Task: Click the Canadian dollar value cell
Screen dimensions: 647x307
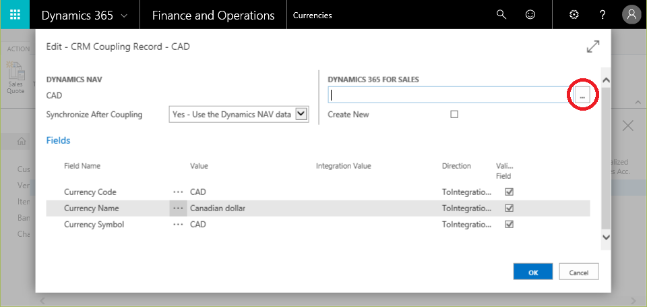Action: 218,208
